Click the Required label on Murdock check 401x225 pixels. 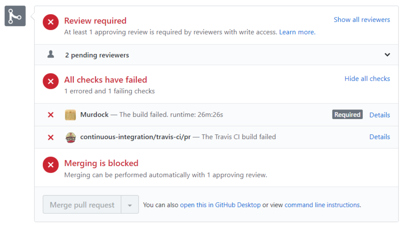coord(347,115)
